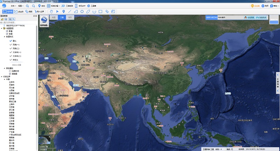Click the save disk icon in layer panel
The height and width of the screenshot is (151, 280).
(x=6, y=19)
